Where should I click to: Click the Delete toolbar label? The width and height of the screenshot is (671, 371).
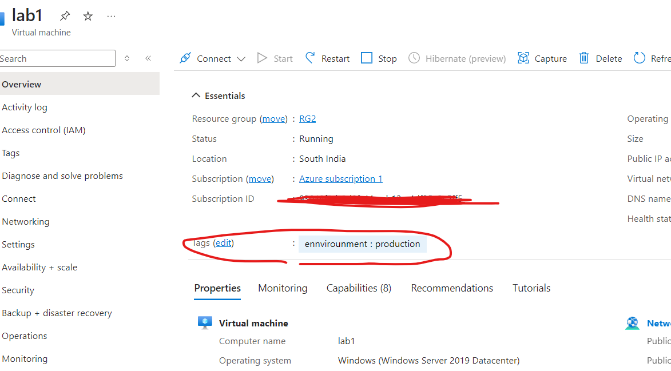tap(609, 58)
